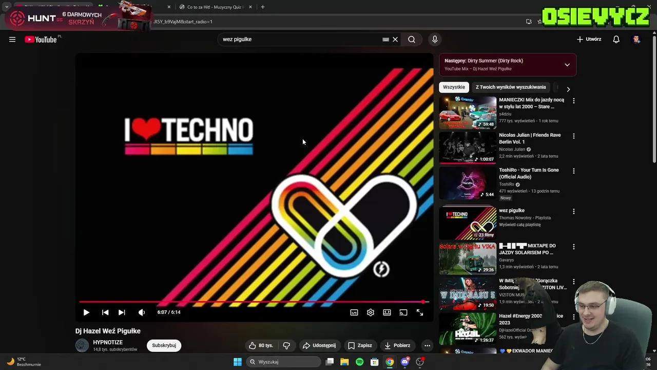Open the MANIECZKI Mix video thumbnail

coord(468,113)
